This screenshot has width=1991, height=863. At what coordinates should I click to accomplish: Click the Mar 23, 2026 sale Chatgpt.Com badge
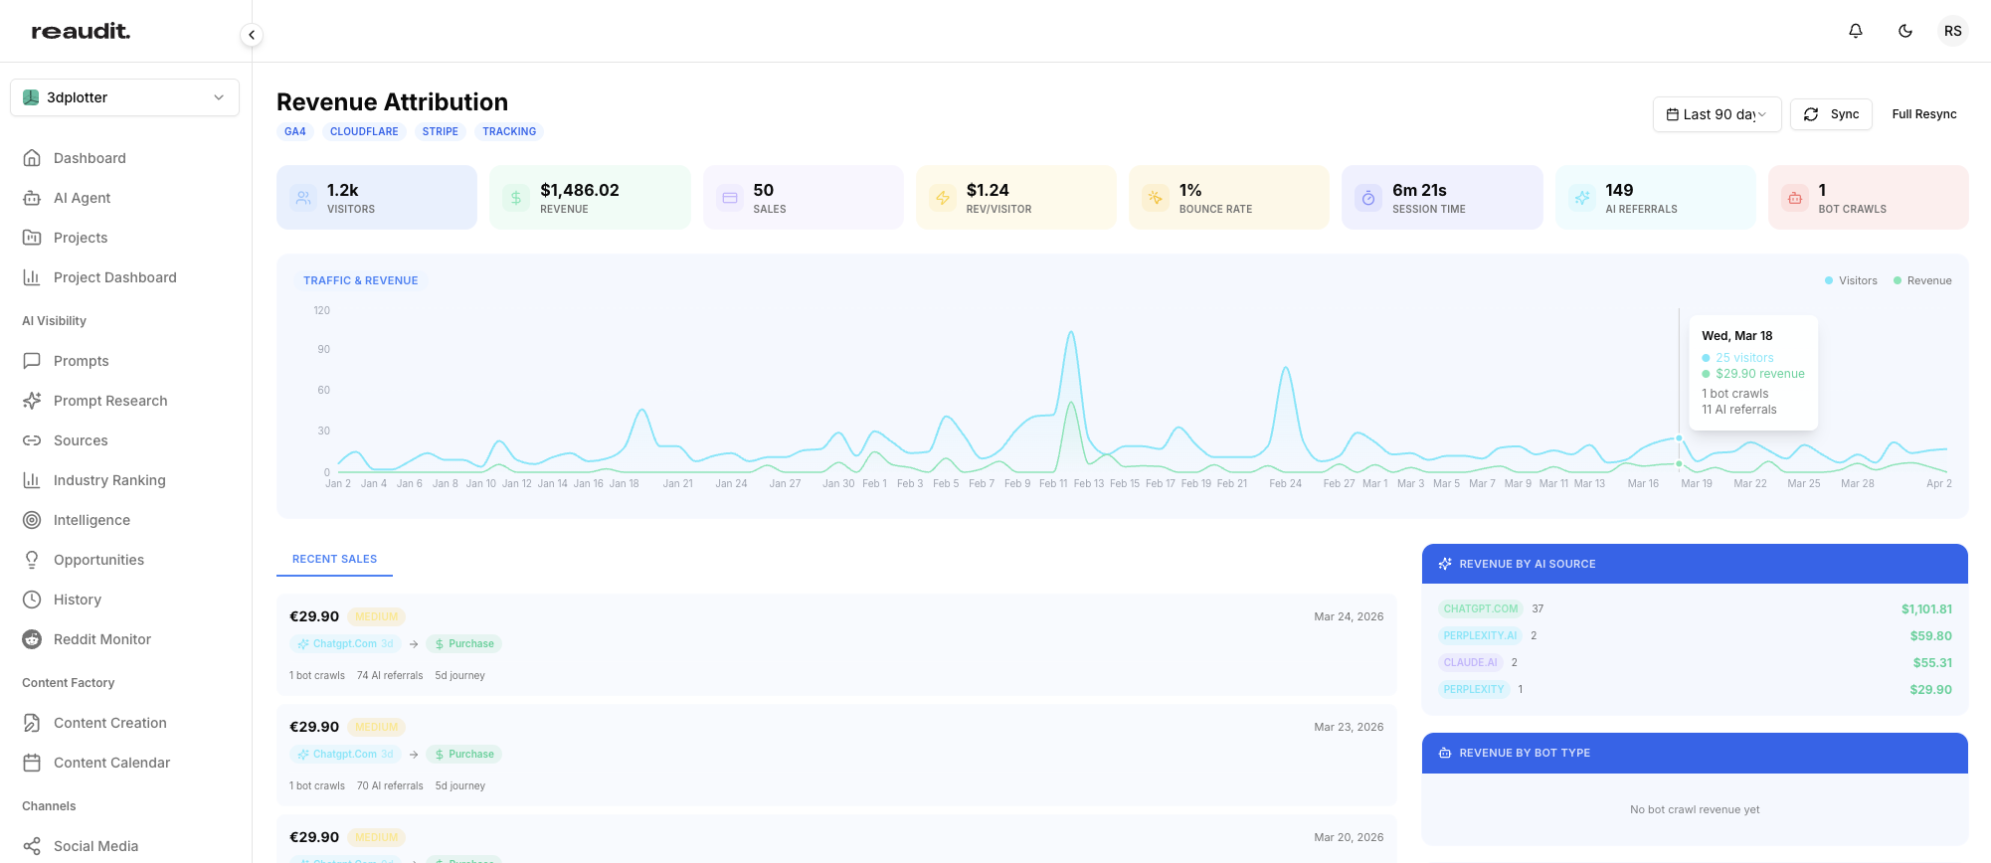coord(345,755)
